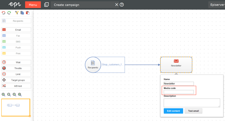This screenshot has height=121, width=225.
Task: Click the redo arrow icon
Action: pos(9,13)
